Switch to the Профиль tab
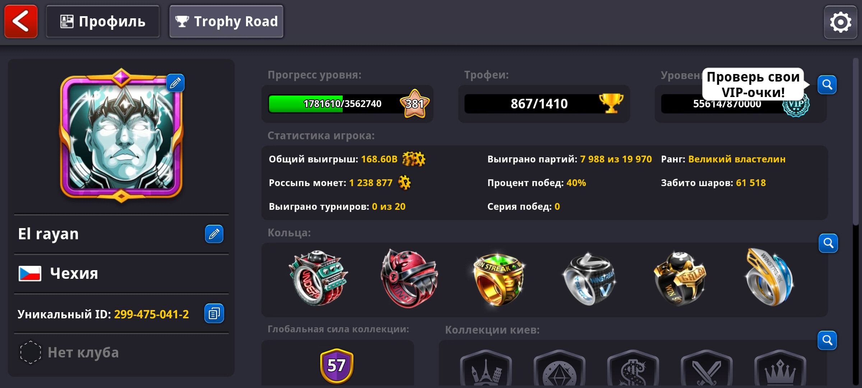This screenshot has height=388, width=862. 103,22
